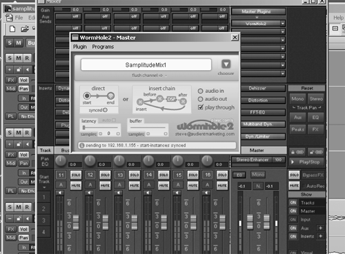Click the insert chain DSP icon
Screen dimensions: 345x254
pyautogui.click(x=171, y=99)
